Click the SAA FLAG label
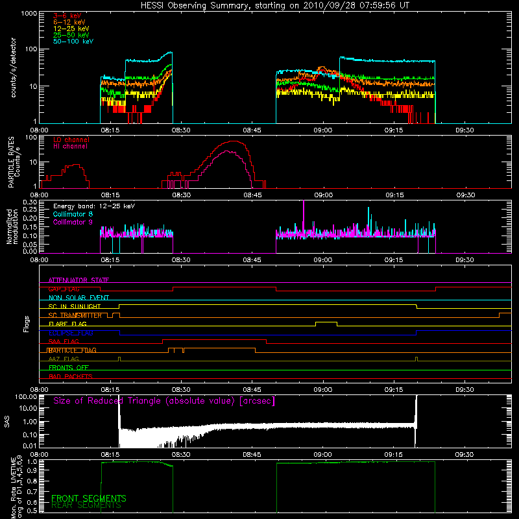519x519 pixels. [64, 341]
